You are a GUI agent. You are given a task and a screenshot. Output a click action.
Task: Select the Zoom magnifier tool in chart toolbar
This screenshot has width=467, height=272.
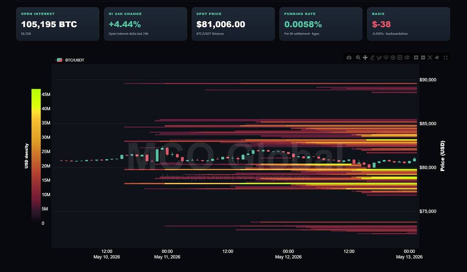(358, 58)
